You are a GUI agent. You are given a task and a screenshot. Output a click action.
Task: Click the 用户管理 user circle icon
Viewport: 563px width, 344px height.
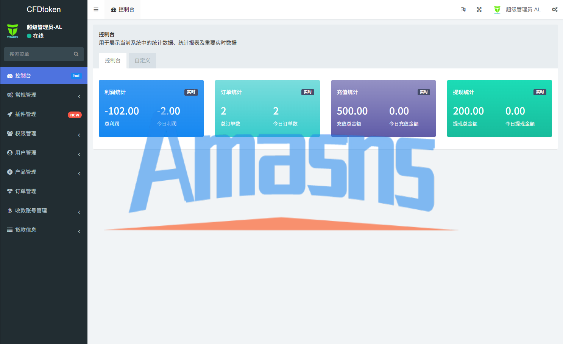[x=10, y=153]
